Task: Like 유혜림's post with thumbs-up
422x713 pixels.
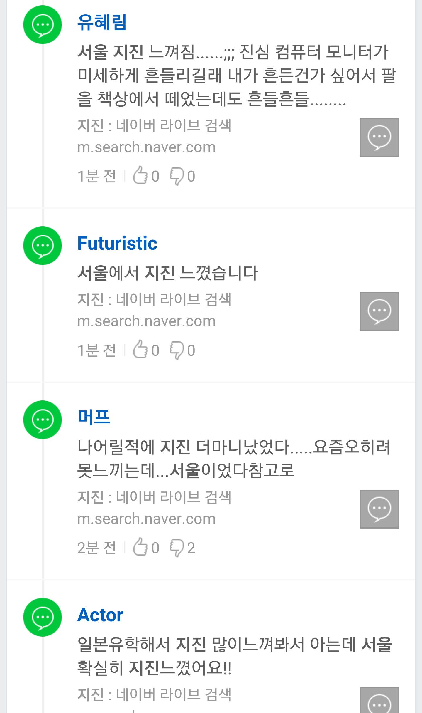Action: pyautogui.click(x=140, y=176)
